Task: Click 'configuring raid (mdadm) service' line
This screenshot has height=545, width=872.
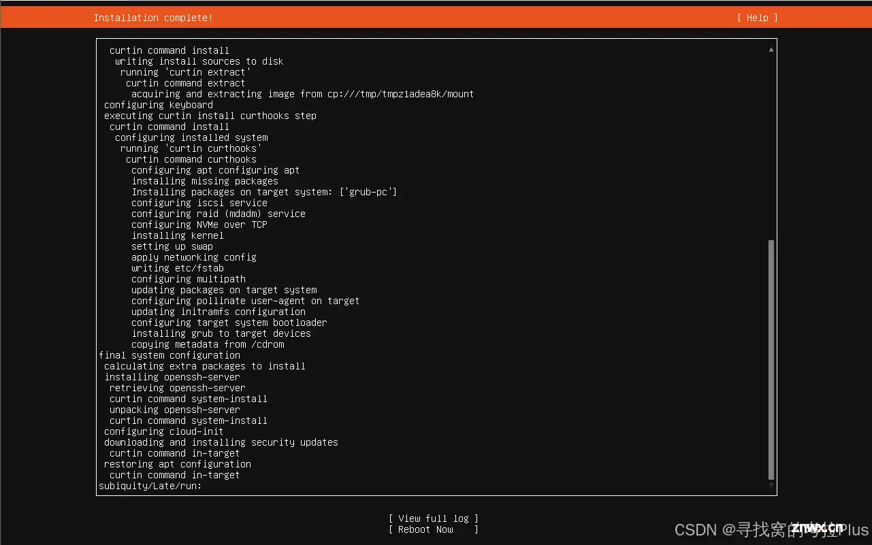Action: coord(219,214)
